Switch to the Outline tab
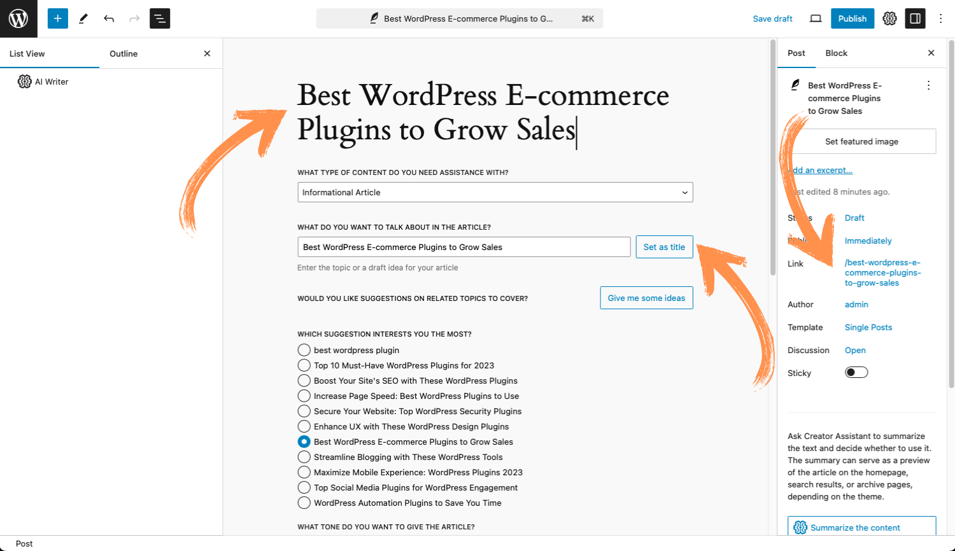The image size is (955, 551). (x=124, y=53)
